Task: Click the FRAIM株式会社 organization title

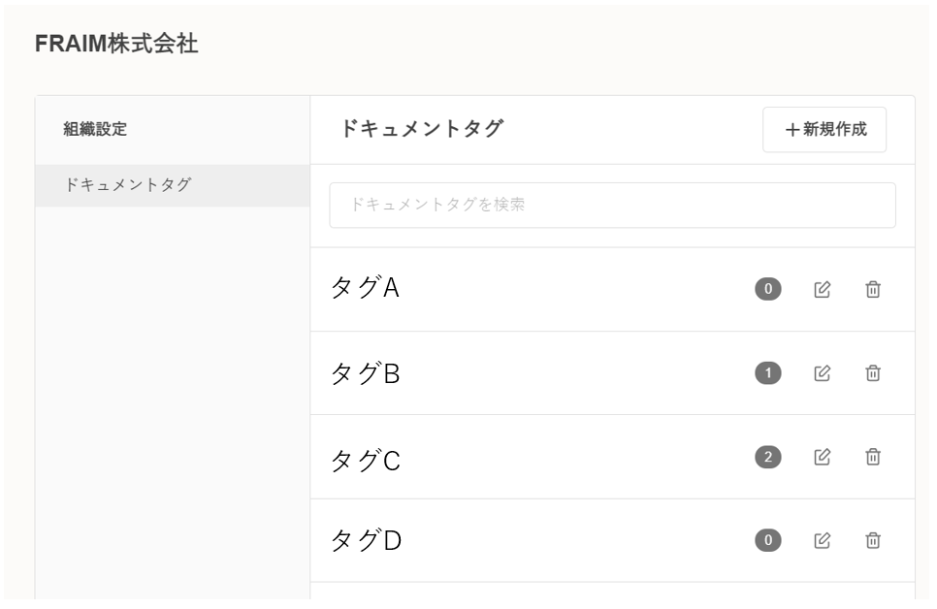Action: (x=116, y=44)
